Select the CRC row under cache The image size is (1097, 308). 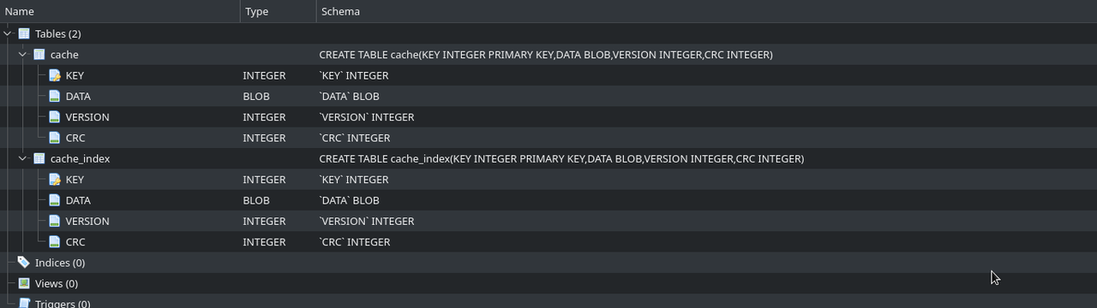tap(548, 138)
